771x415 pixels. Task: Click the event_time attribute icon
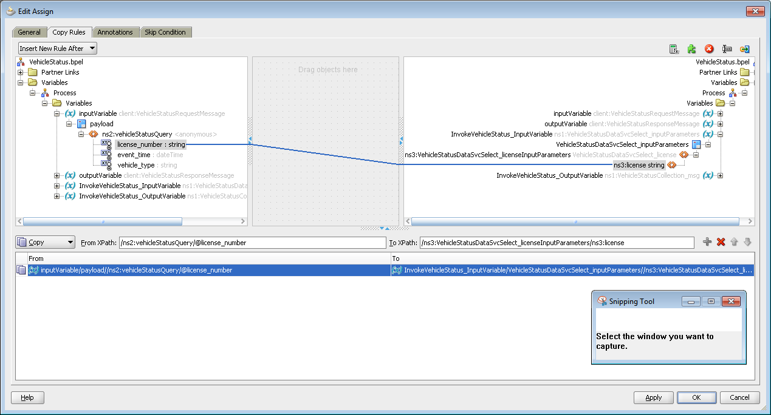point(106,155)
